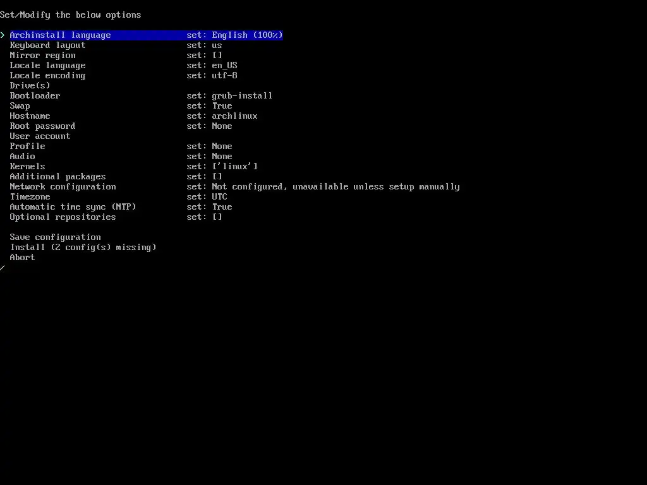Click the 'True' value beside NTP sync

click(x=222, y=207)
